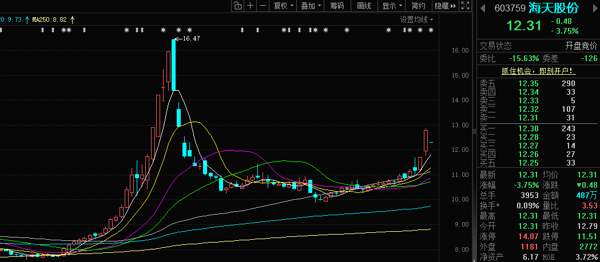The image size is (600, 262).
Task: Click 隐藏 to hide the side panel
Action: pyautogui.click(x=446, y=6)
